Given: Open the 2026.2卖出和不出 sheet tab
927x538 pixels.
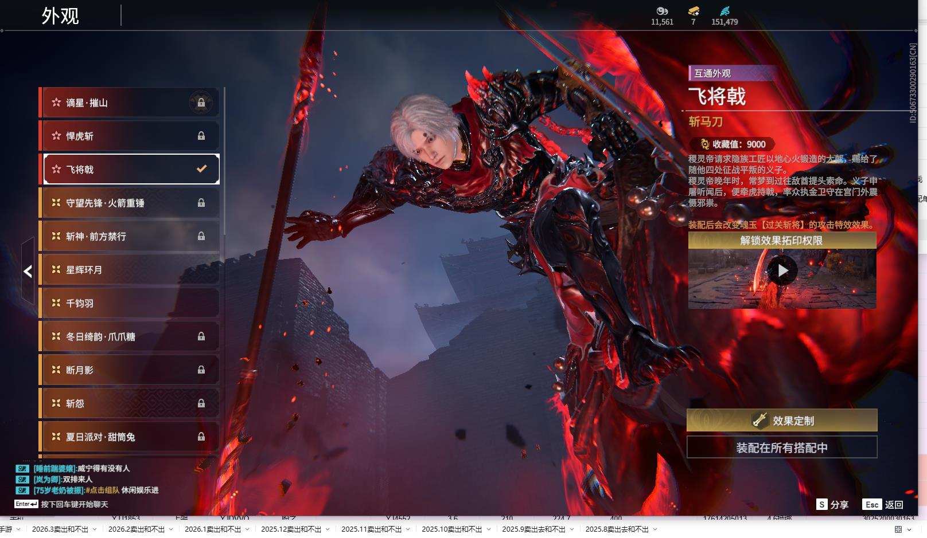Looking at the screenshot, I should (x=137, y=529).
